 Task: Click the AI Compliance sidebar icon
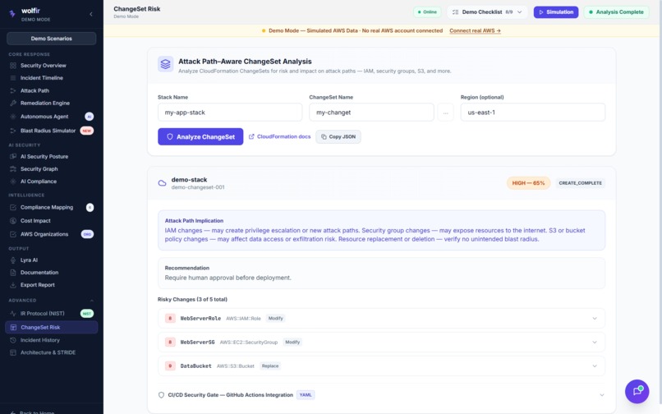point(13,182)
